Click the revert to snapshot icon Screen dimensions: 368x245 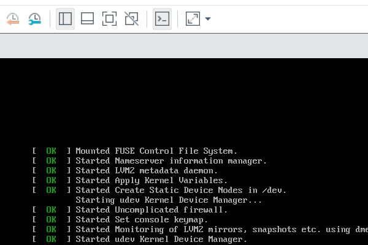pos(12,19)
